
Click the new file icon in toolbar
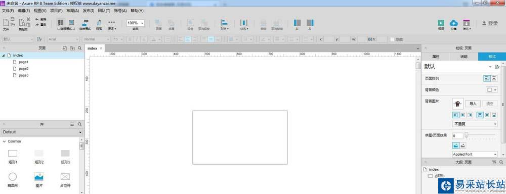coord(6,22)
